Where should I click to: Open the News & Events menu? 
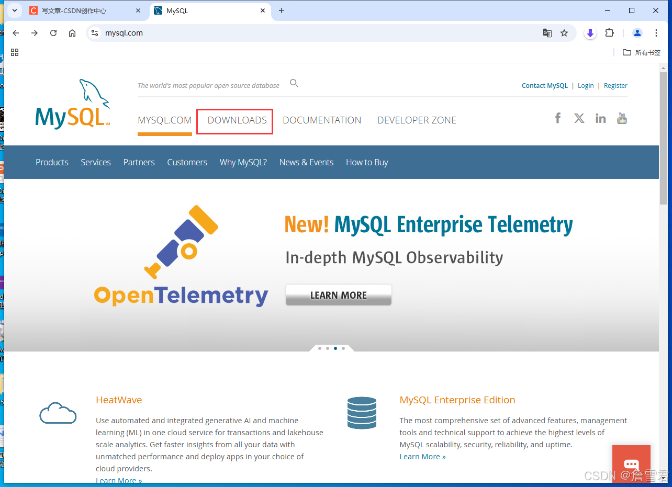tap(306, 162)
